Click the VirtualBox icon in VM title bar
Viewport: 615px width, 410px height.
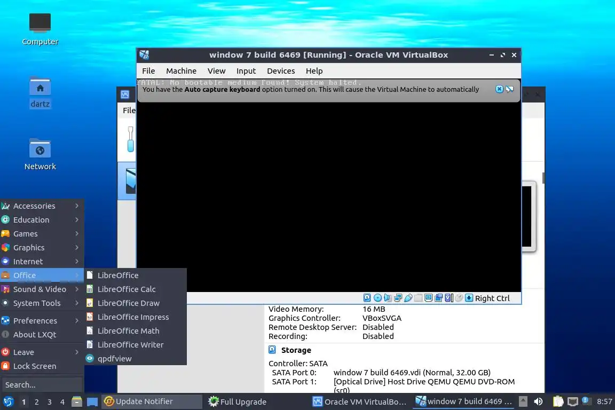pyautogui.click(x=144, y=55)
